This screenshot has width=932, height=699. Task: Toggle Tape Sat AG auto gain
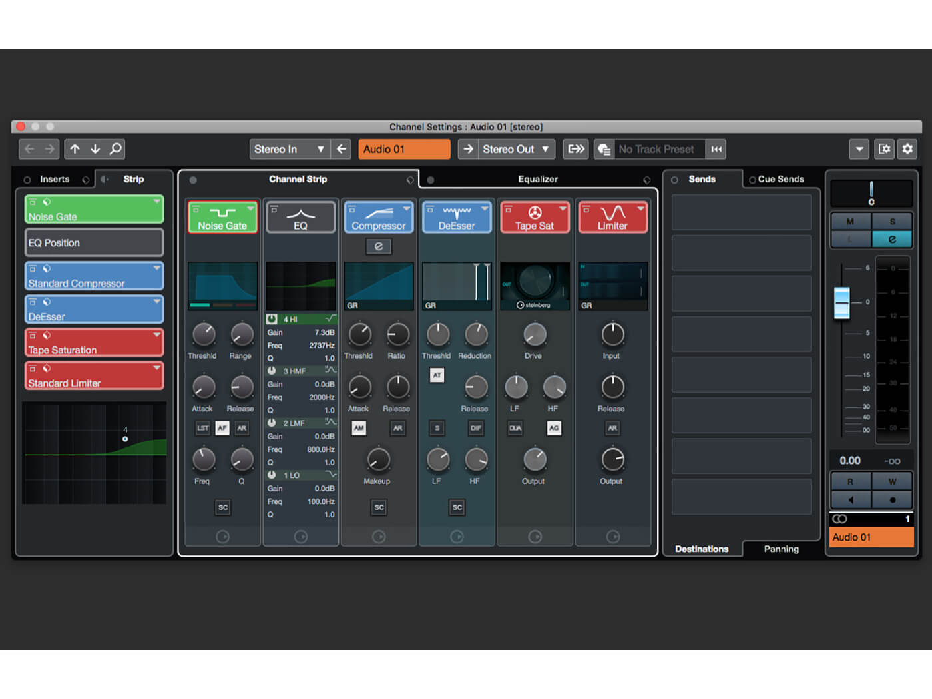tap(554, 428)
